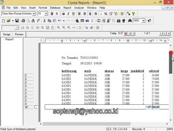This screenshot has height=131, width=174.
Task: Open the Format menu
Action: [43, 8]
